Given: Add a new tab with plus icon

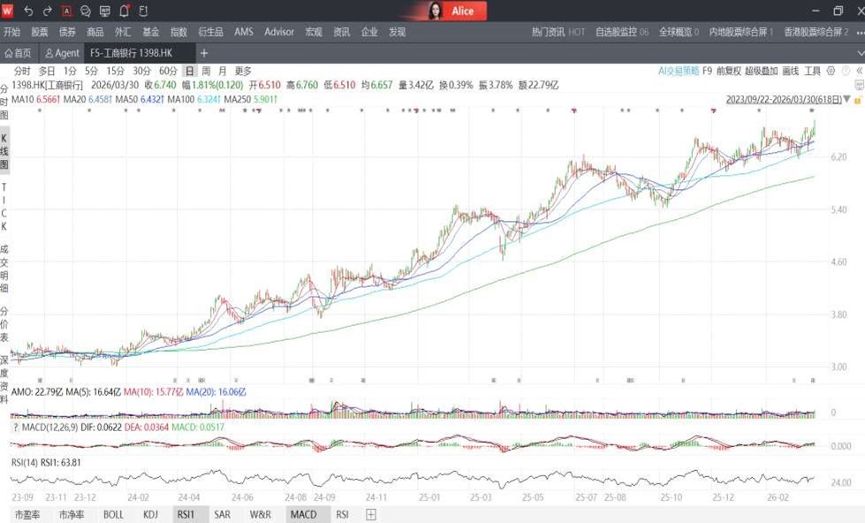Looking at the screenshot, I should coord(204,53).
